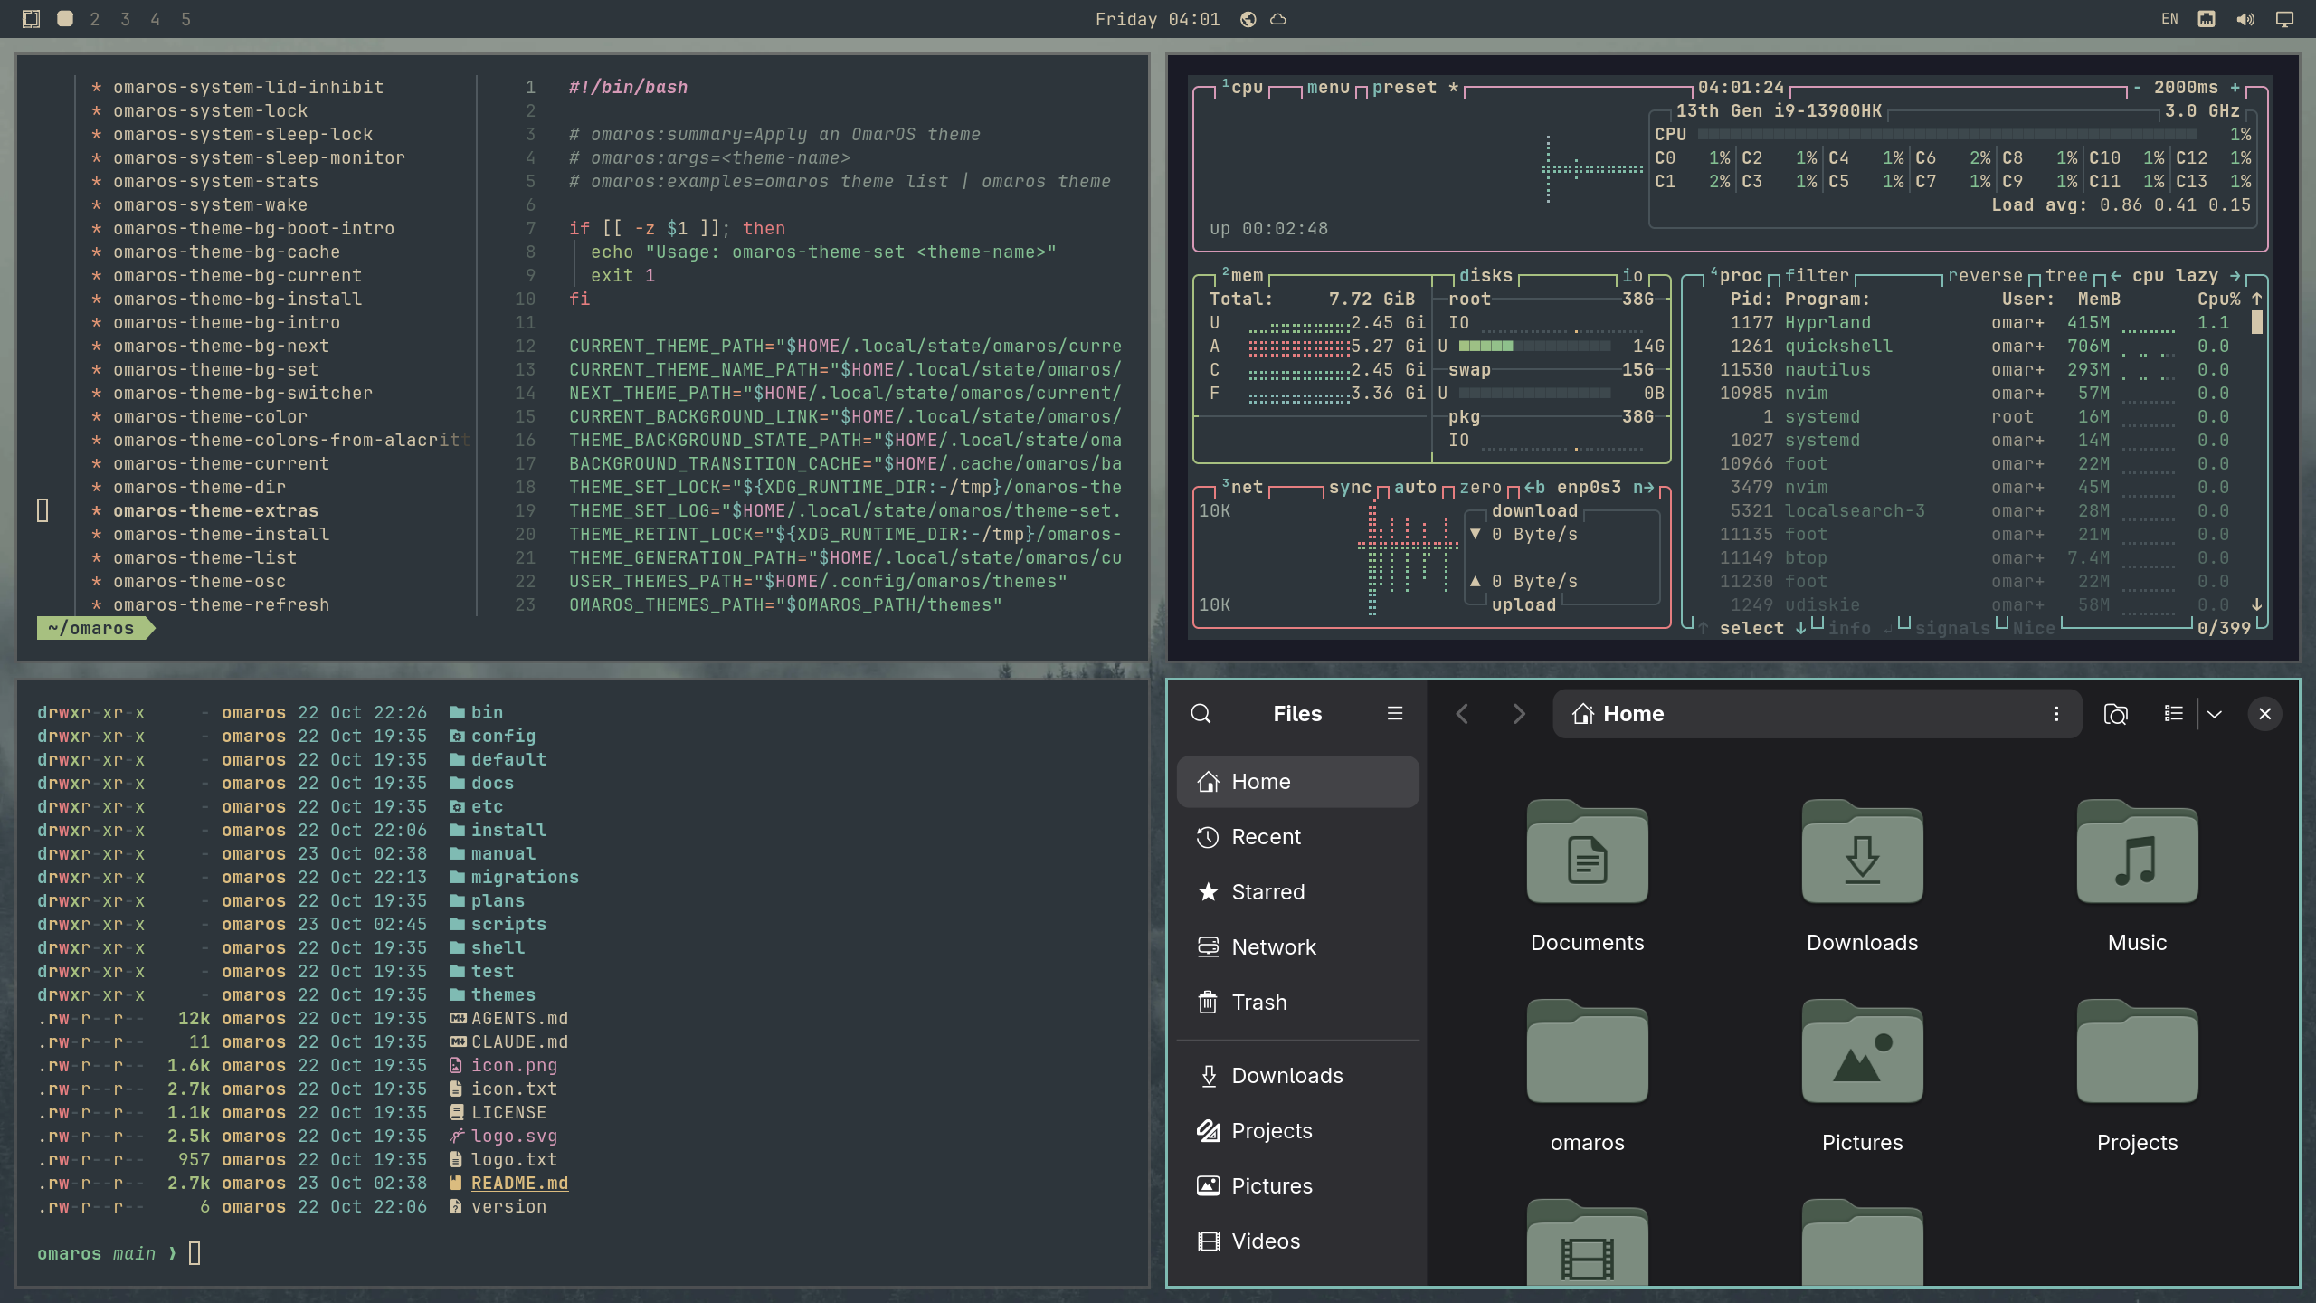Switch to workspace 3 in the top bar
The image size is (2316, 1303).
(125, 19)
